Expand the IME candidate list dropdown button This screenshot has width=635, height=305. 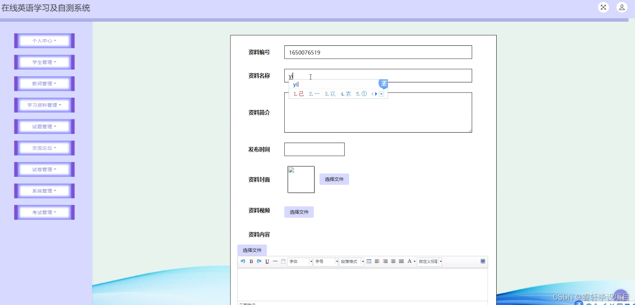pyautogui.click(x=382, y=94)
